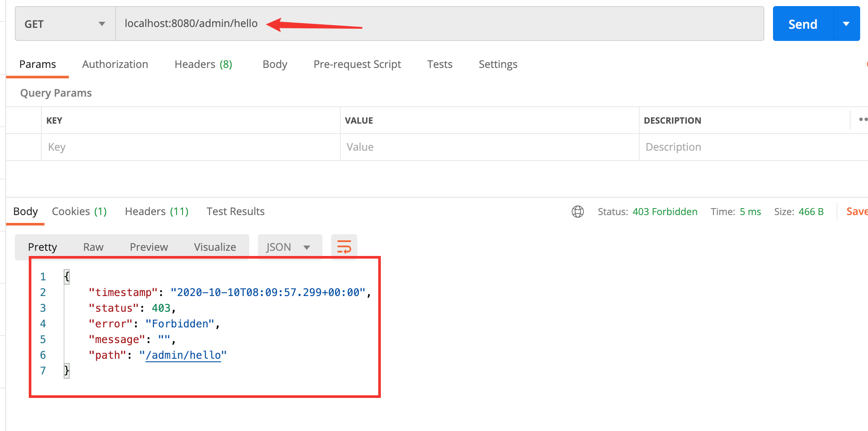Switch to the Params request tab
868x431 pixels.
click(x=37, y=64)
